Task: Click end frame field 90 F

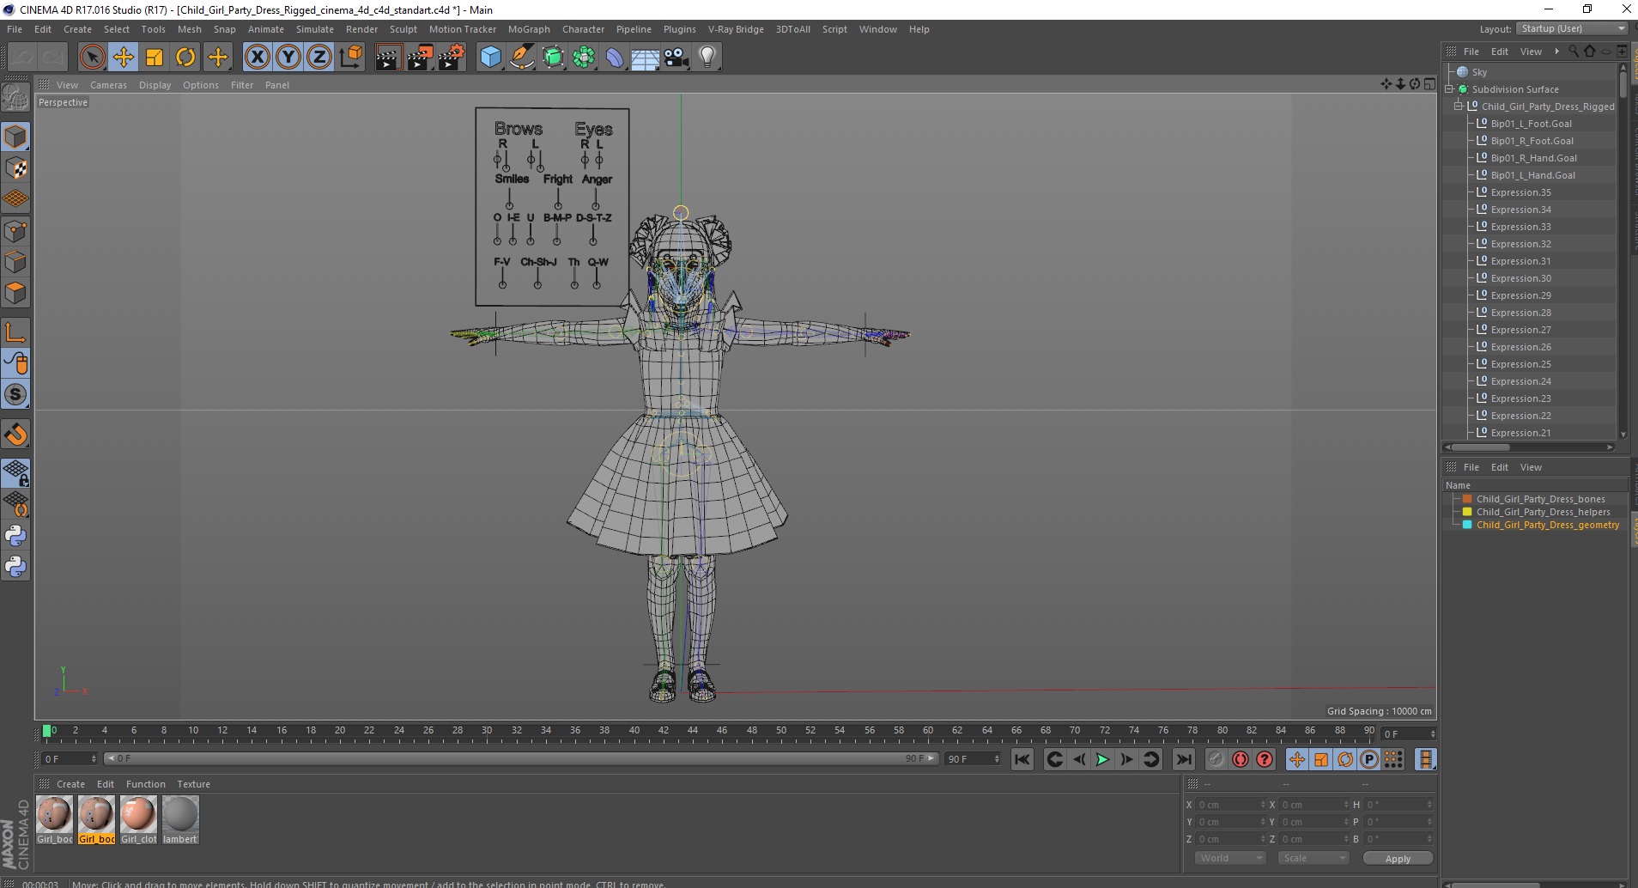Action: click(973, 759)
